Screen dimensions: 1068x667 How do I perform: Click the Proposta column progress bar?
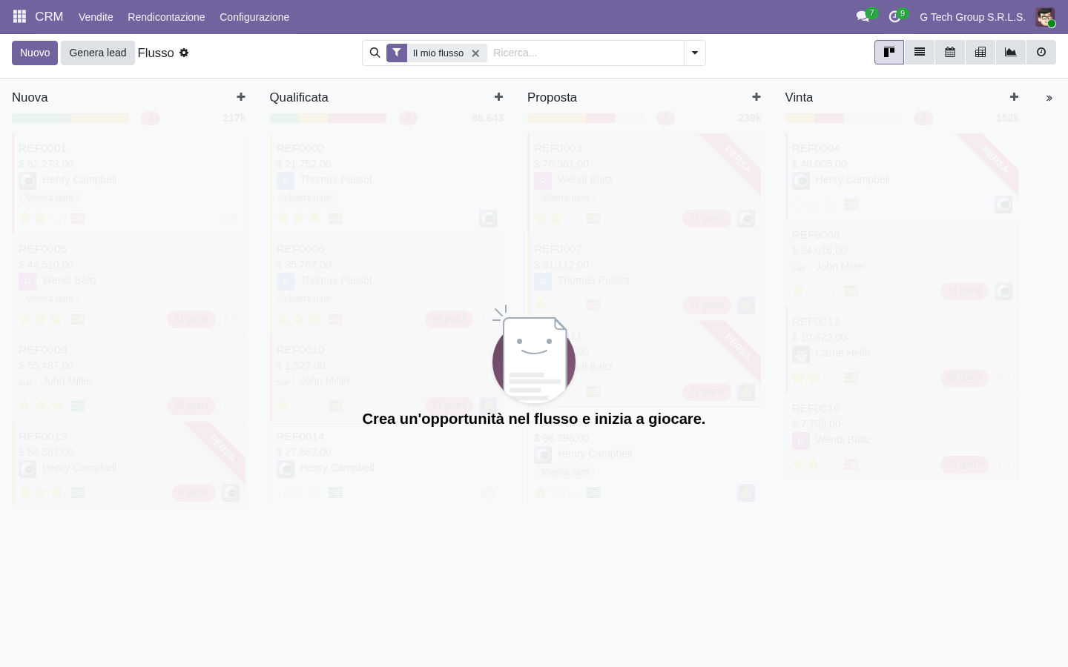pyautogui.click(x=586, y=118)
